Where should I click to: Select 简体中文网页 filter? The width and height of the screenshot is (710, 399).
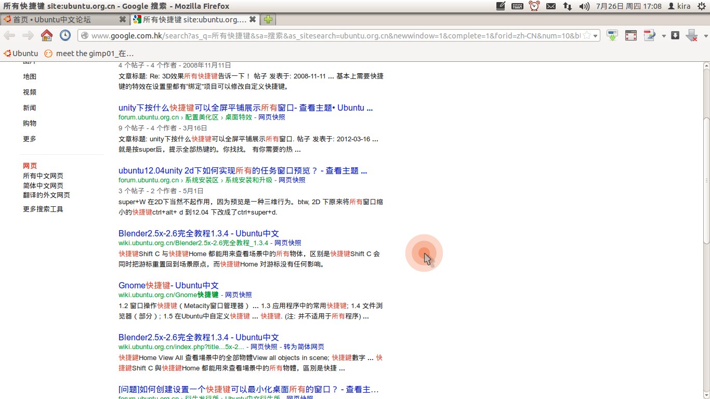tap(43, 185)
